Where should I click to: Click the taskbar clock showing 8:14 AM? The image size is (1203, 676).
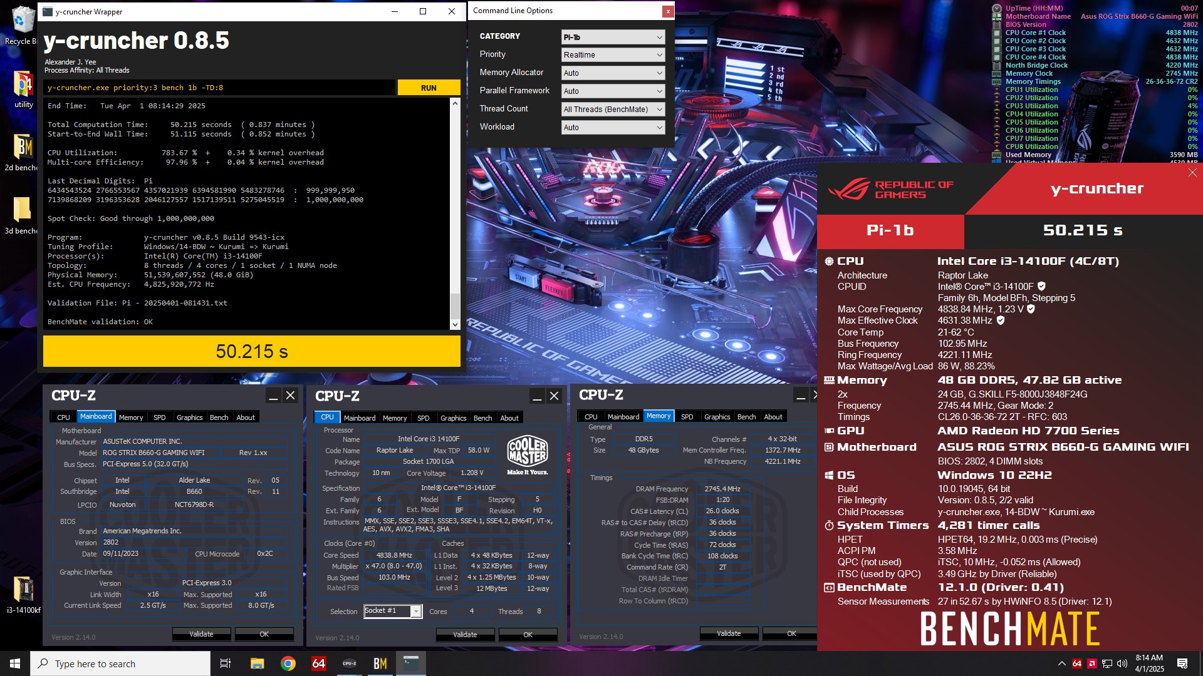[x=1149, y=663]
